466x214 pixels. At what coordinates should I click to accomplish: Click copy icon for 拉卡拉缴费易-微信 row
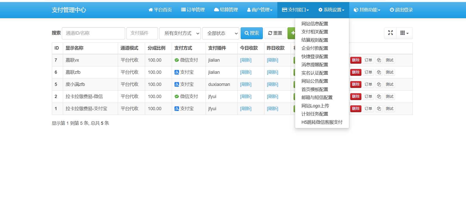point(379,97)
